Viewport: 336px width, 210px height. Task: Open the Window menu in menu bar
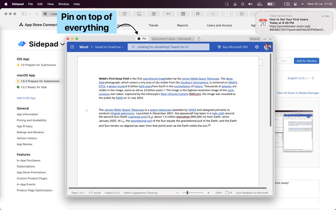[64, 4]
